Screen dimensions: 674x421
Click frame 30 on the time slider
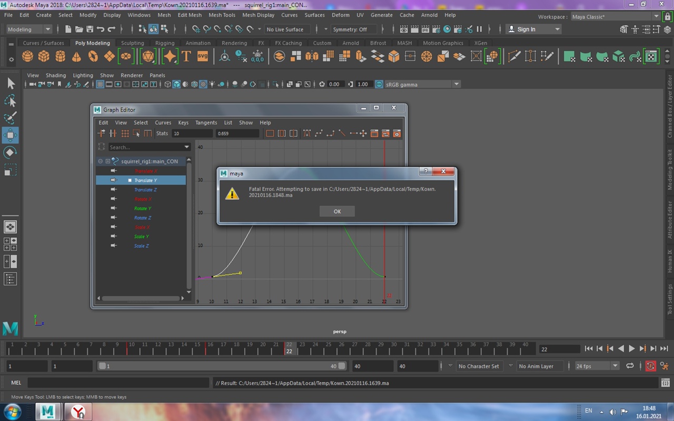[393, 347]
